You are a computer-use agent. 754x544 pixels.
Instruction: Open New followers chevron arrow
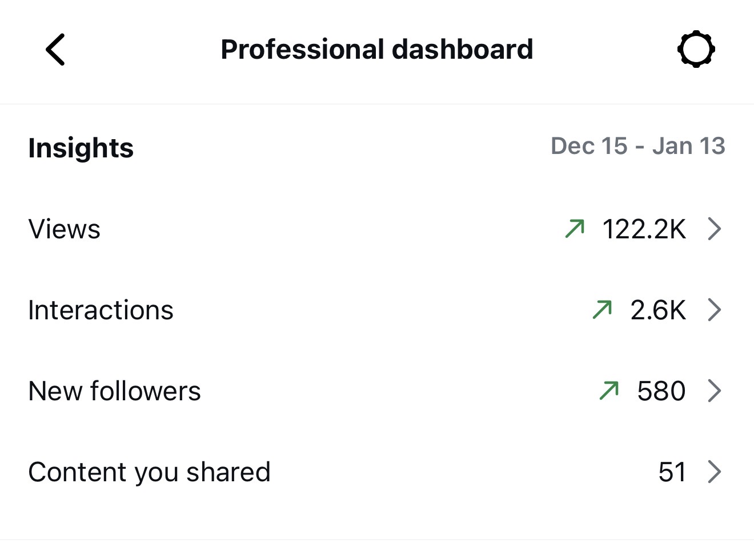tap(714, 391)
